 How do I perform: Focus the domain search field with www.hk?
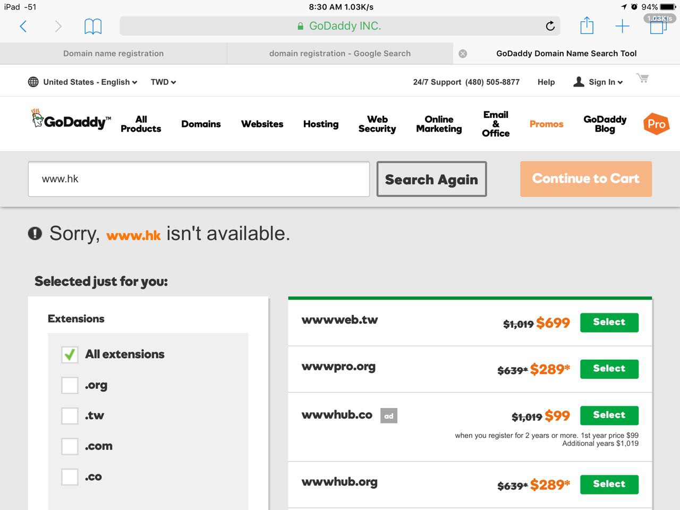point(199,179)
